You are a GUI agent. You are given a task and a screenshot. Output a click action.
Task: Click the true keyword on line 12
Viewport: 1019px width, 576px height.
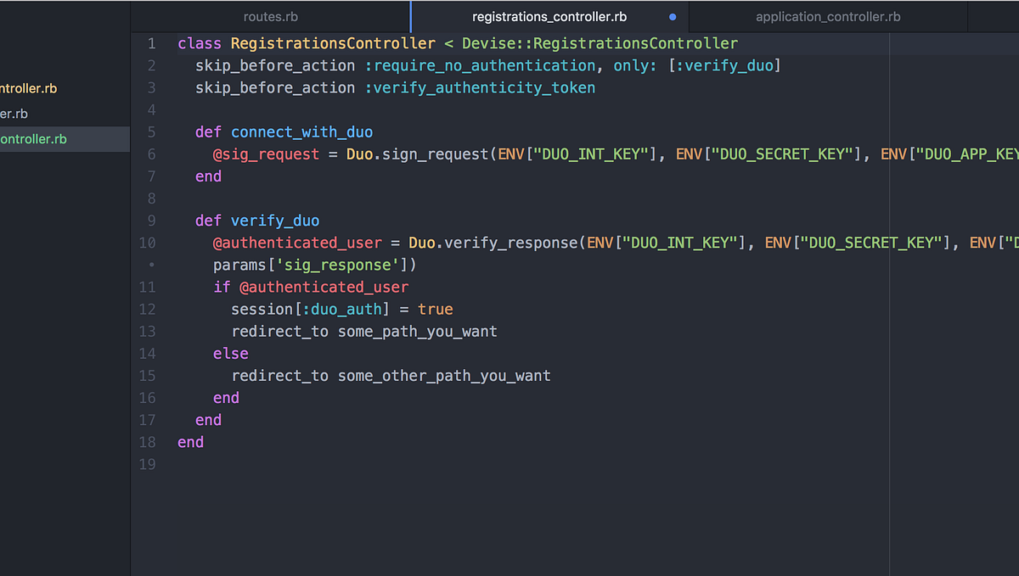(x=436, y=309)
